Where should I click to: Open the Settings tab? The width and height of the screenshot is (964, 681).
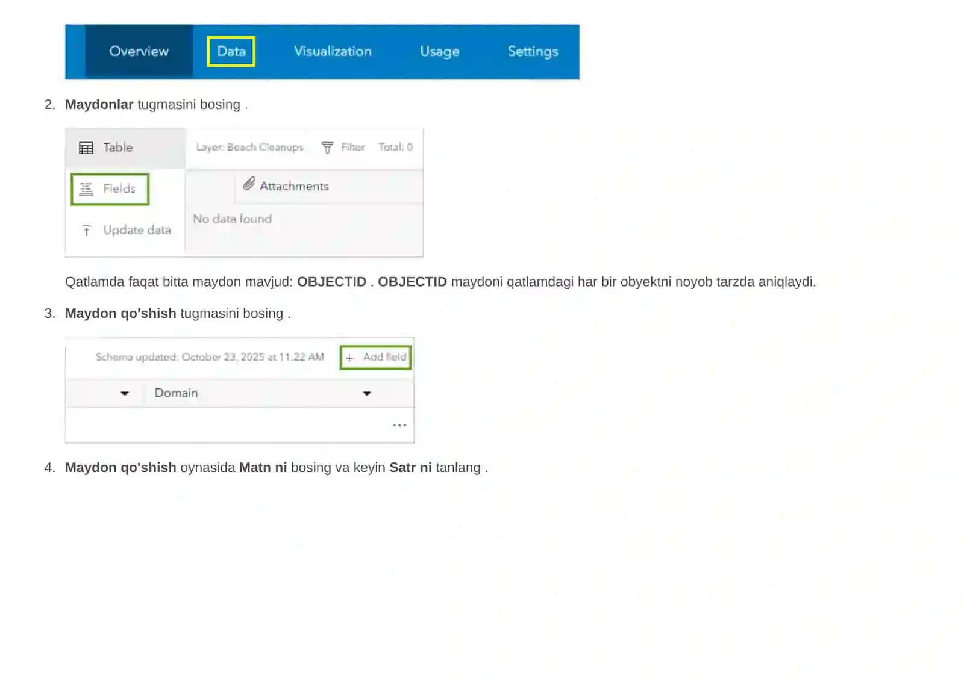pos(533,51)
